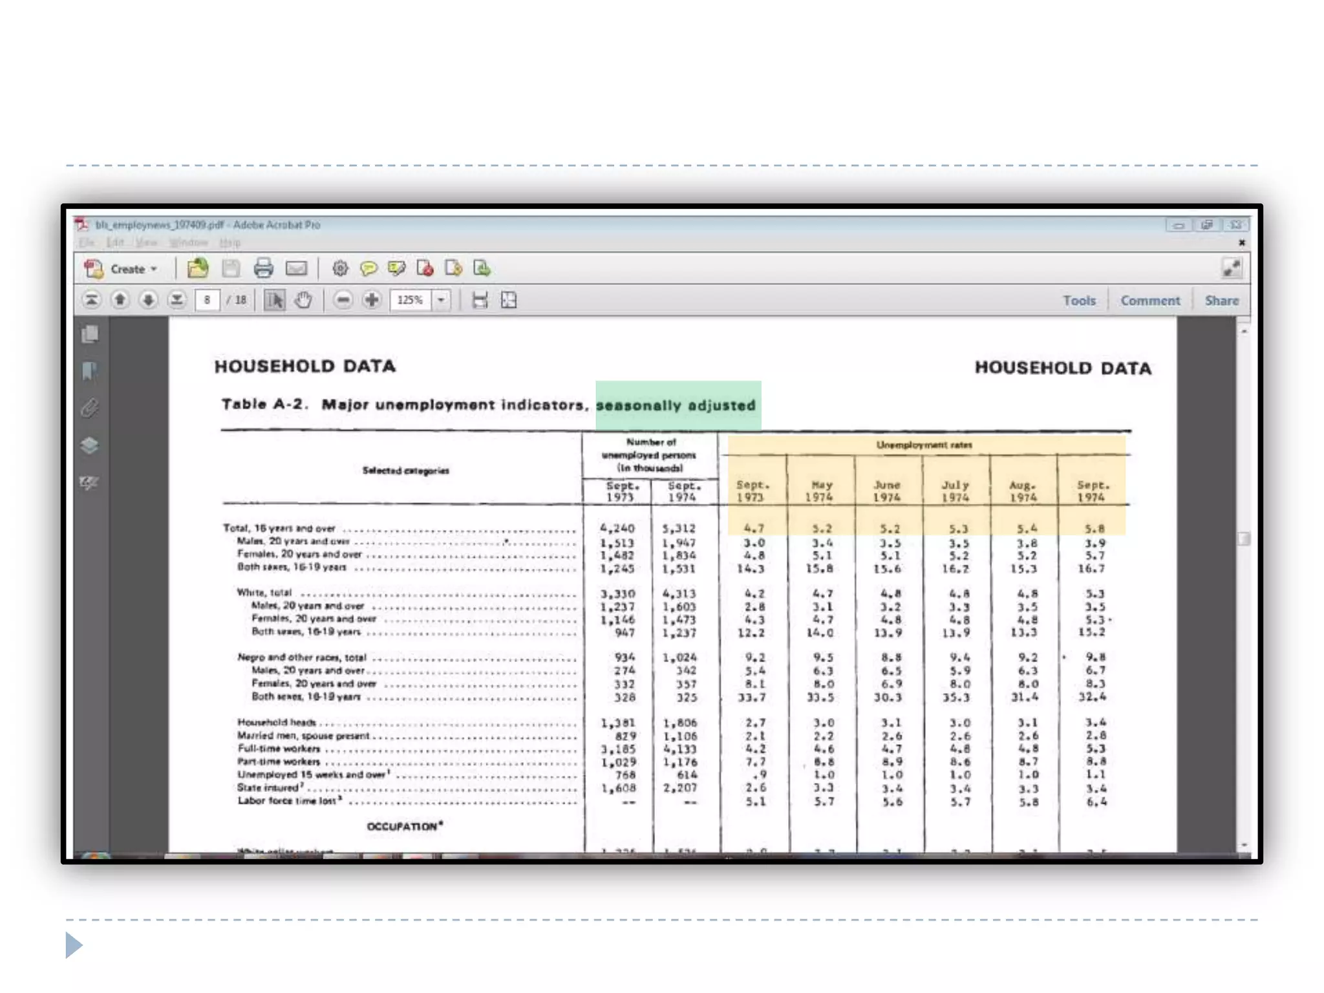Click the vertical scrollbar down arrow
Viewport: 1324px width, 993px height.
1244,845
